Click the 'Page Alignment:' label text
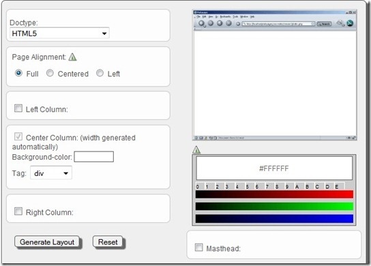 coord(39,57)
